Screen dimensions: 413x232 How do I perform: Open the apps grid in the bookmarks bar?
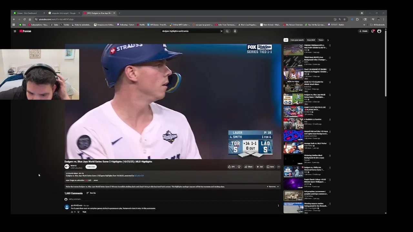click(14, 25)
